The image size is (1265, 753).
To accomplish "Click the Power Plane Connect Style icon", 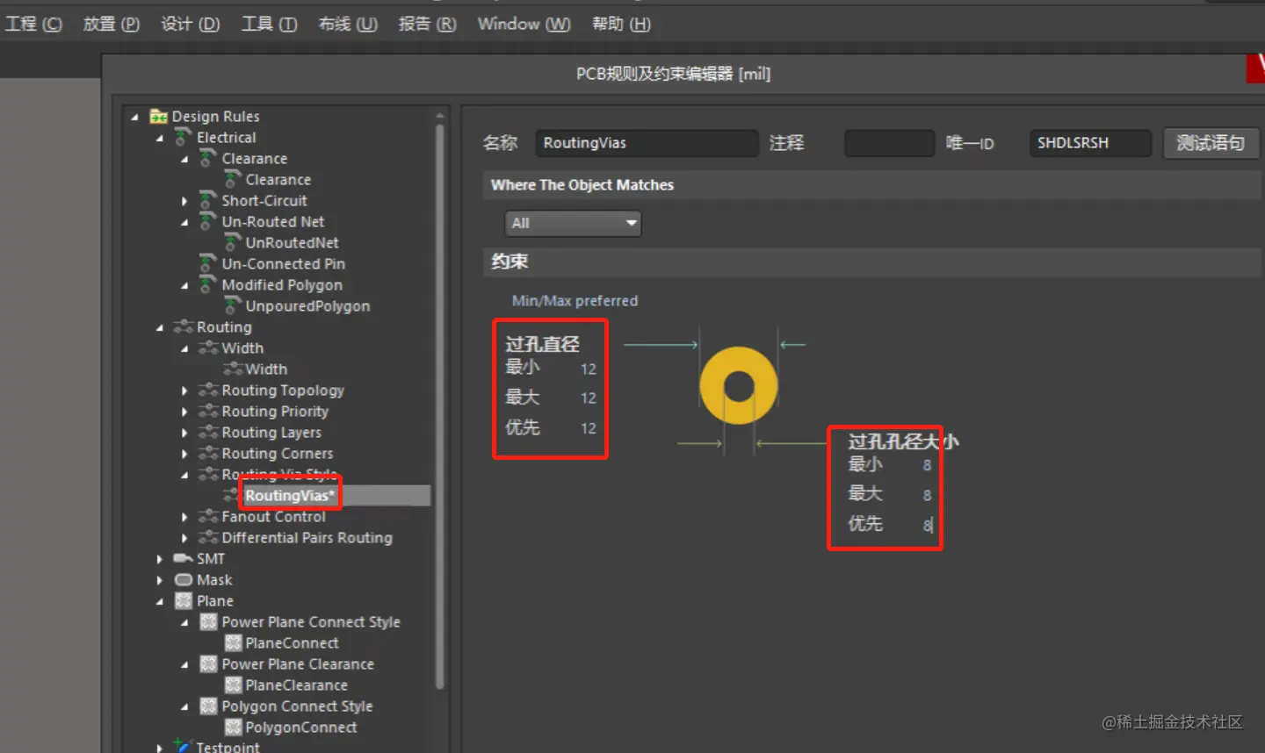I will point(208,622).
